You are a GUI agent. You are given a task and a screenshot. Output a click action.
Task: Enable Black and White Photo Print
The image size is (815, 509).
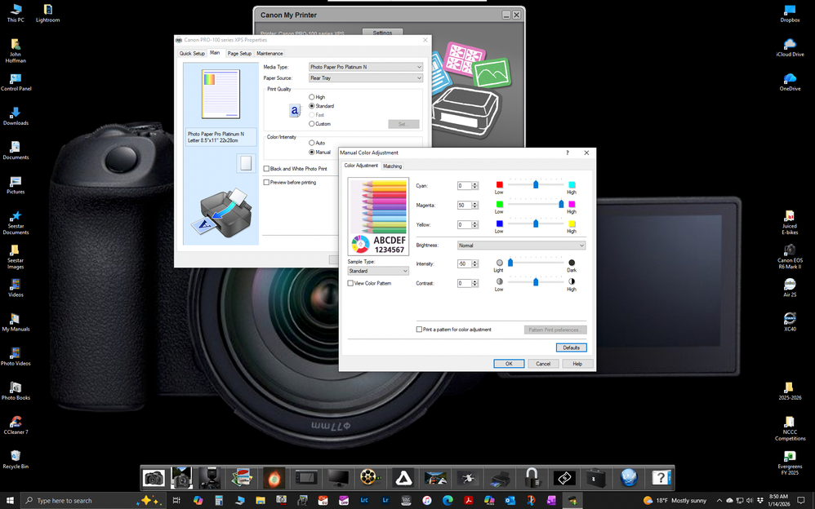[x=267, y=168]
